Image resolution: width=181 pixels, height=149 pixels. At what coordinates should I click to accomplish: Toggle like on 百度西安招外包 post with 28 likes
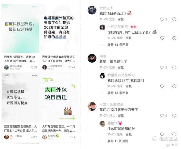(x=32, y=137)
